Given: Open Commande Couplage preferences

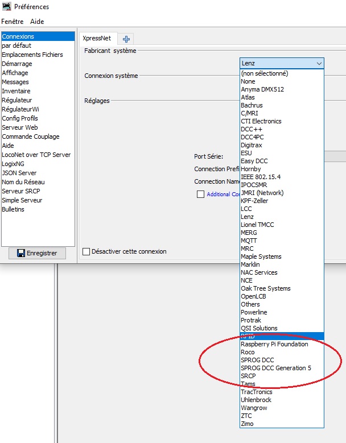Looking at the screenshot, I should pos(38,136).
